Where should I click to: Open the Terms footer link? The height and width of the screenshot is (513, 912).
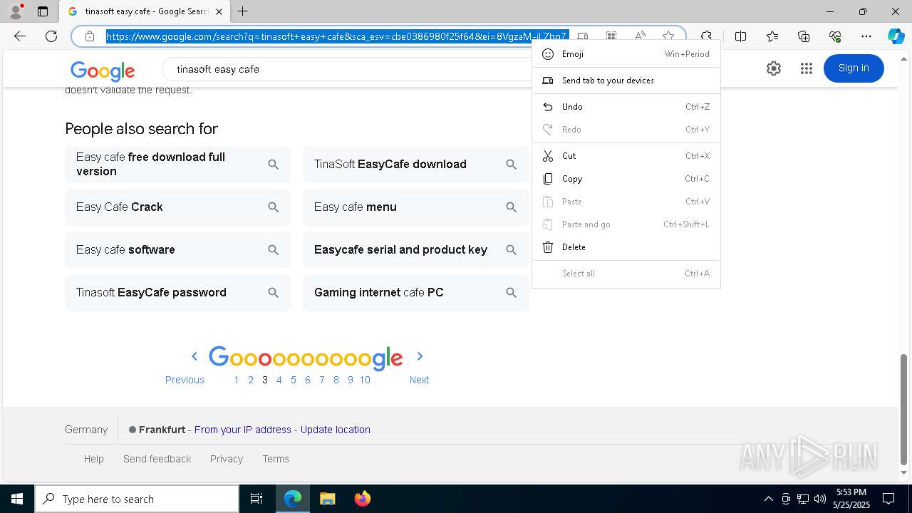click(276, 459)
